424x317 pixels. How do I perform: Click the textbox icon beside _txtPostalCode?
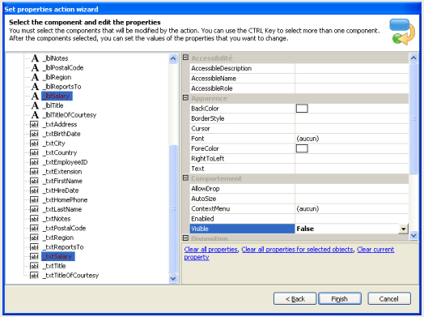pyautogui.click(x=34, y=229)
